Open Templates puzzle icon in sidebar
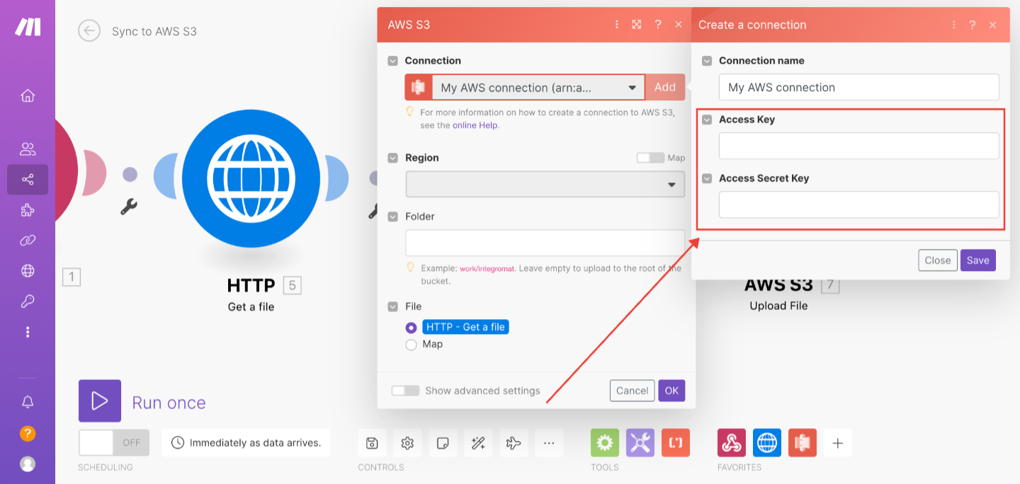 click(28, 210)
